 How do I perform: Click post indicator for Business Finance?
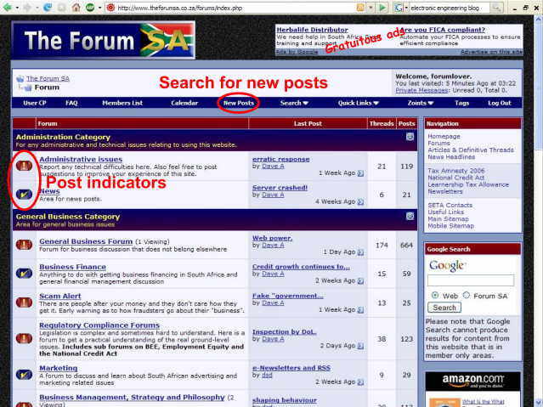pyautogui.click(x=24, y=274)
